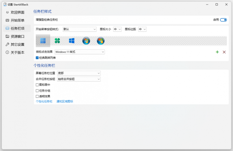Click the 通知区域图标 link
The image size is (233, 151).
pos(65,101)
